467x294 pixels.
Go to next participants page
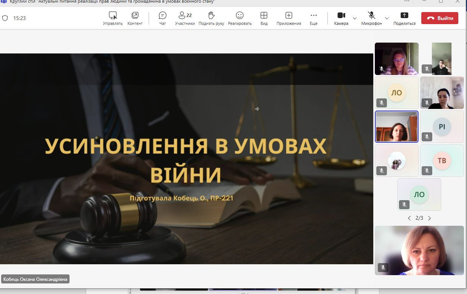(x=429, y=218)
